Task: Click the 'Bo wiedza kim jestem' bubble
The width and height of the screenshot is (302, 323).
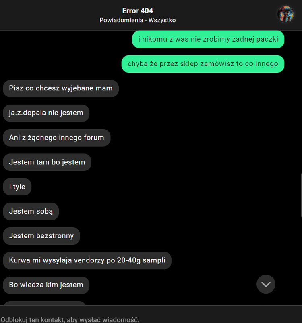Action: 46,285
